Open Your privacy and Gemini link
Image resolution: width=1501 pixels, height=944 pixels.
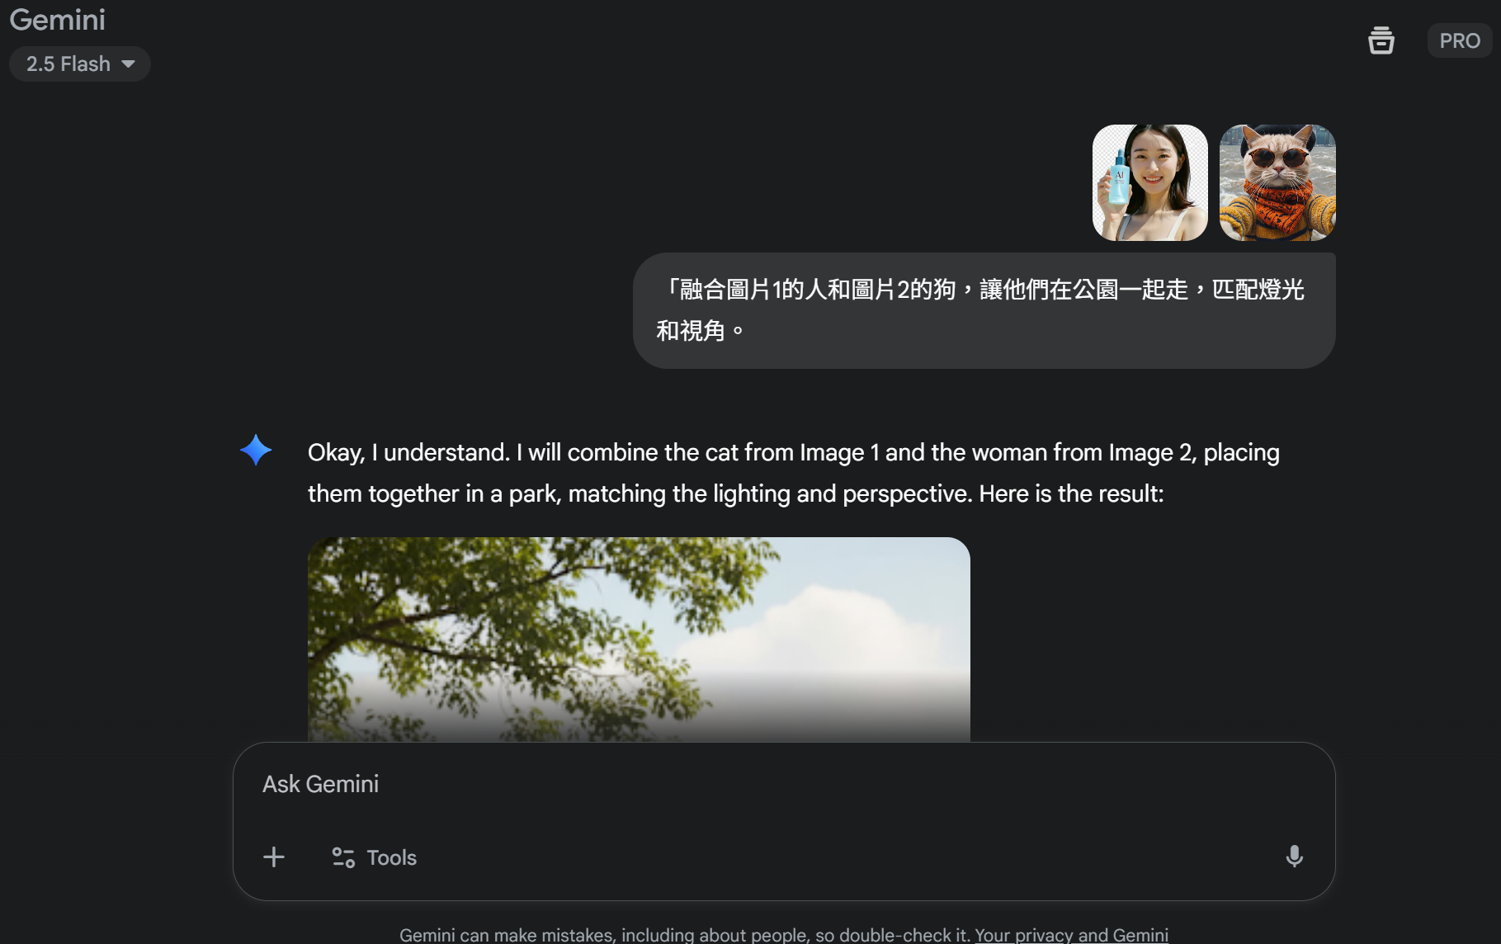1071,935
